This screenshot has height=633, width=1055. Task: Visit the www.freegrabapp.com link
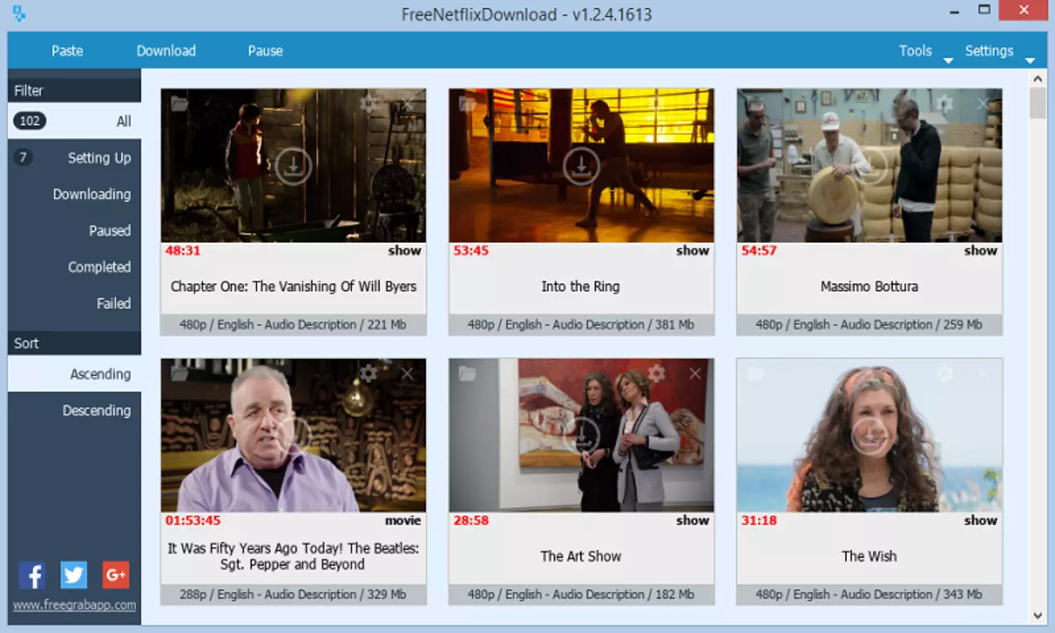pos(74,605)
